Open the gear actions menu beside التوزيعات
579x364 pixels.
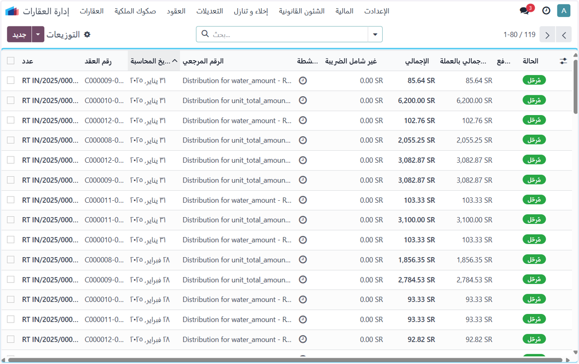[87, 35]
